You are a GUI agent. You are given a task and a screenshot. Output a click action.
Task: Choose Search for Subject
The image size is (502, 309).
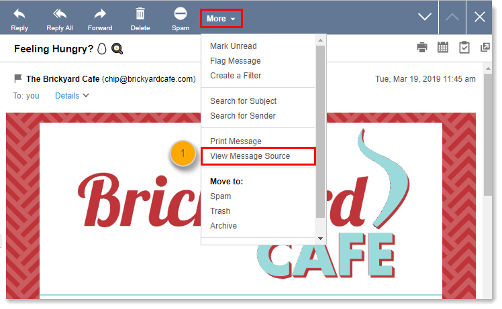pyautogui.click(x=244, y=101)
